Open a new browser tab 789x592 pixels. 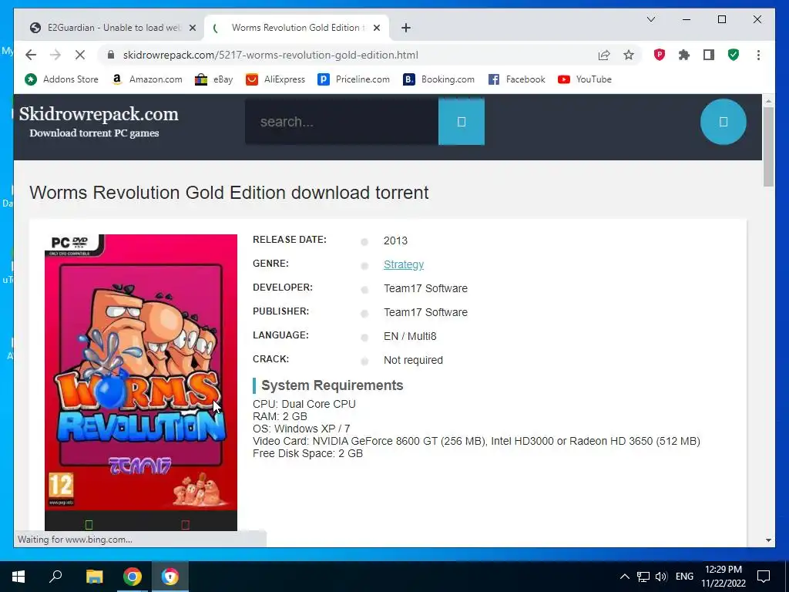[x=406, y=28]
